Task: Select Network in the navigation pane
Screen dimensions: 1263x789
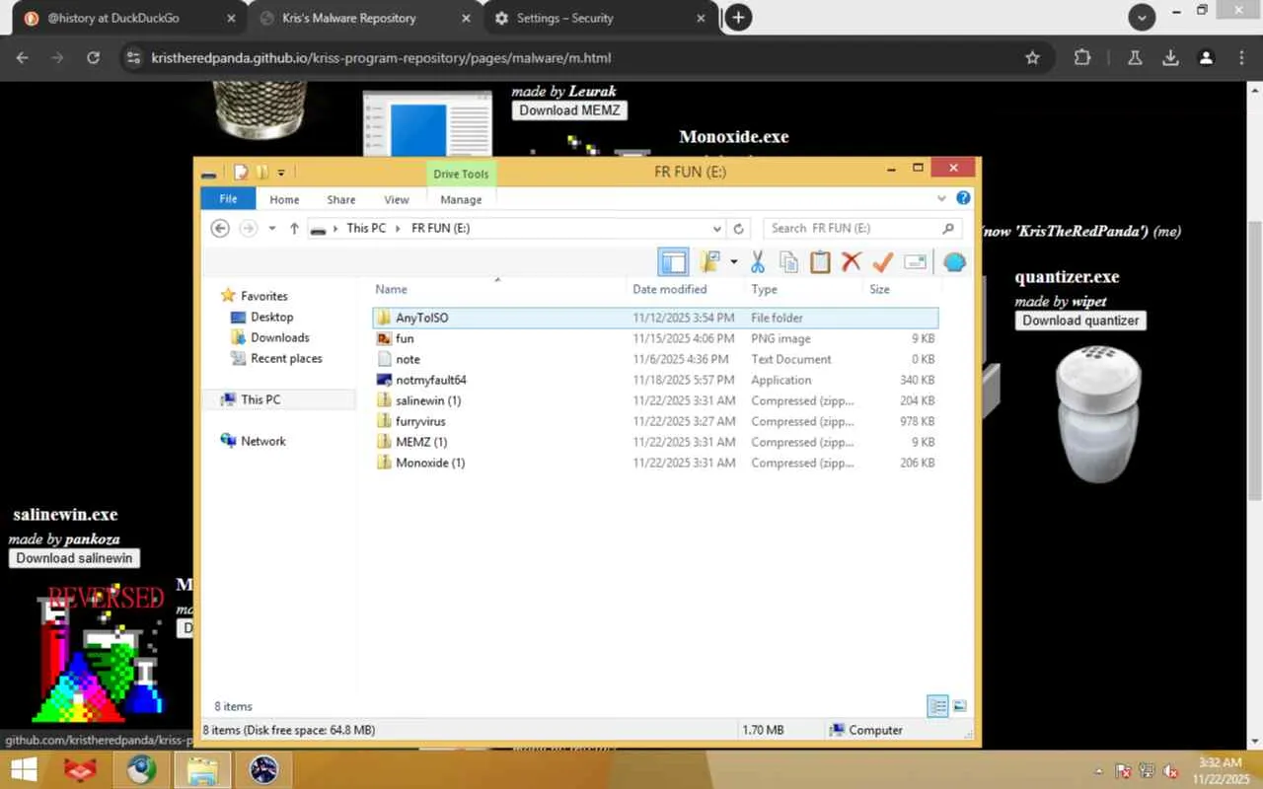Action: pos(263,441)
